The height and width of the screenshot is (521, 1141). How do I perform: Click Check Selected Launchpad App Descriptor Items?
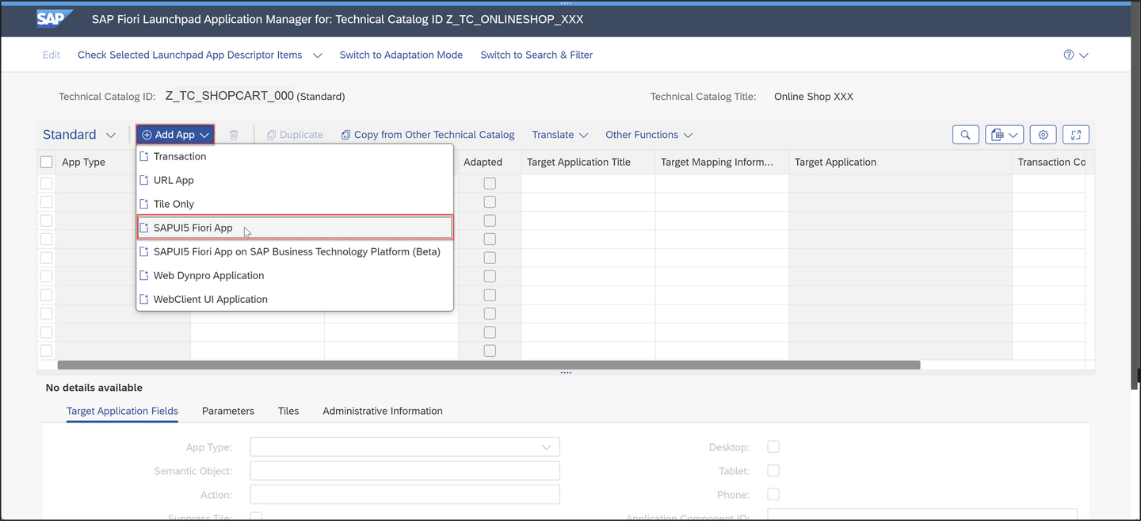click(x=190, y=55)
